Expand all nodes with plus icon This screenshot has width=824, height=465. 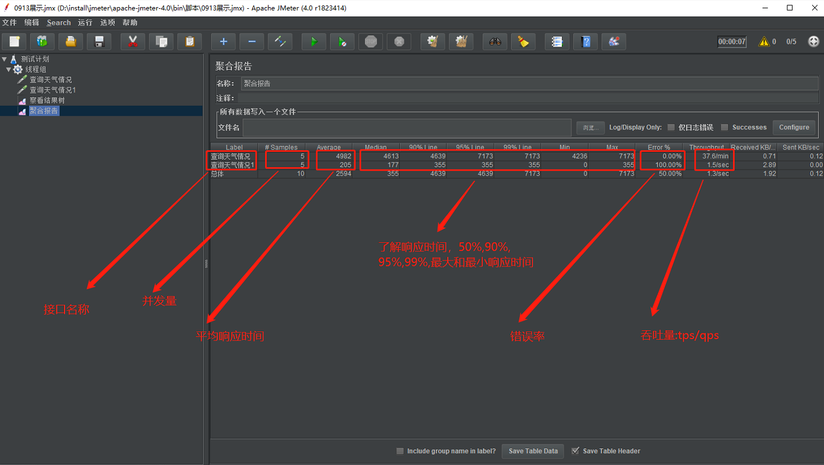(223, 41)
